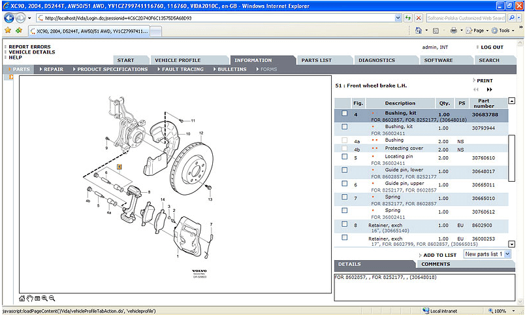Click the fit-to-window icon below diagram
Viewport: 525px width, 315px height.
(37, 298)
